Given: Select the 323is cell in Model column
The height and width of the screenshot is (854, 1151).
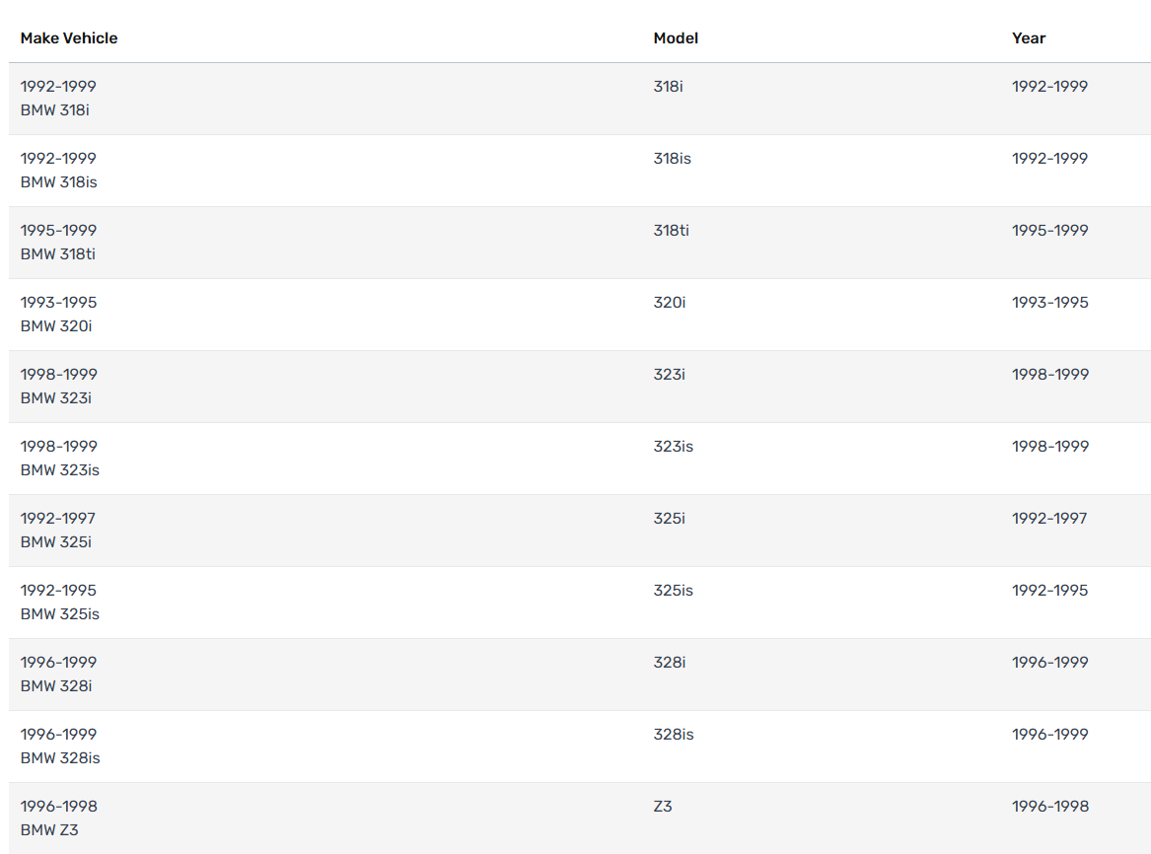Looking at the screenshot, I should click(x=673, y=447).
